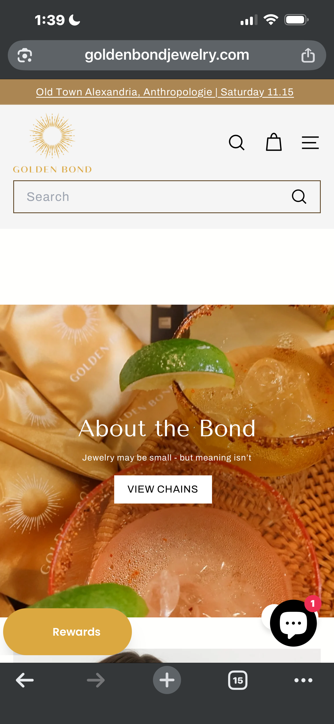This screenshot has width=334, height=724.
Task: Tap the header search magnifier icon
Action: tap(237, 143)
